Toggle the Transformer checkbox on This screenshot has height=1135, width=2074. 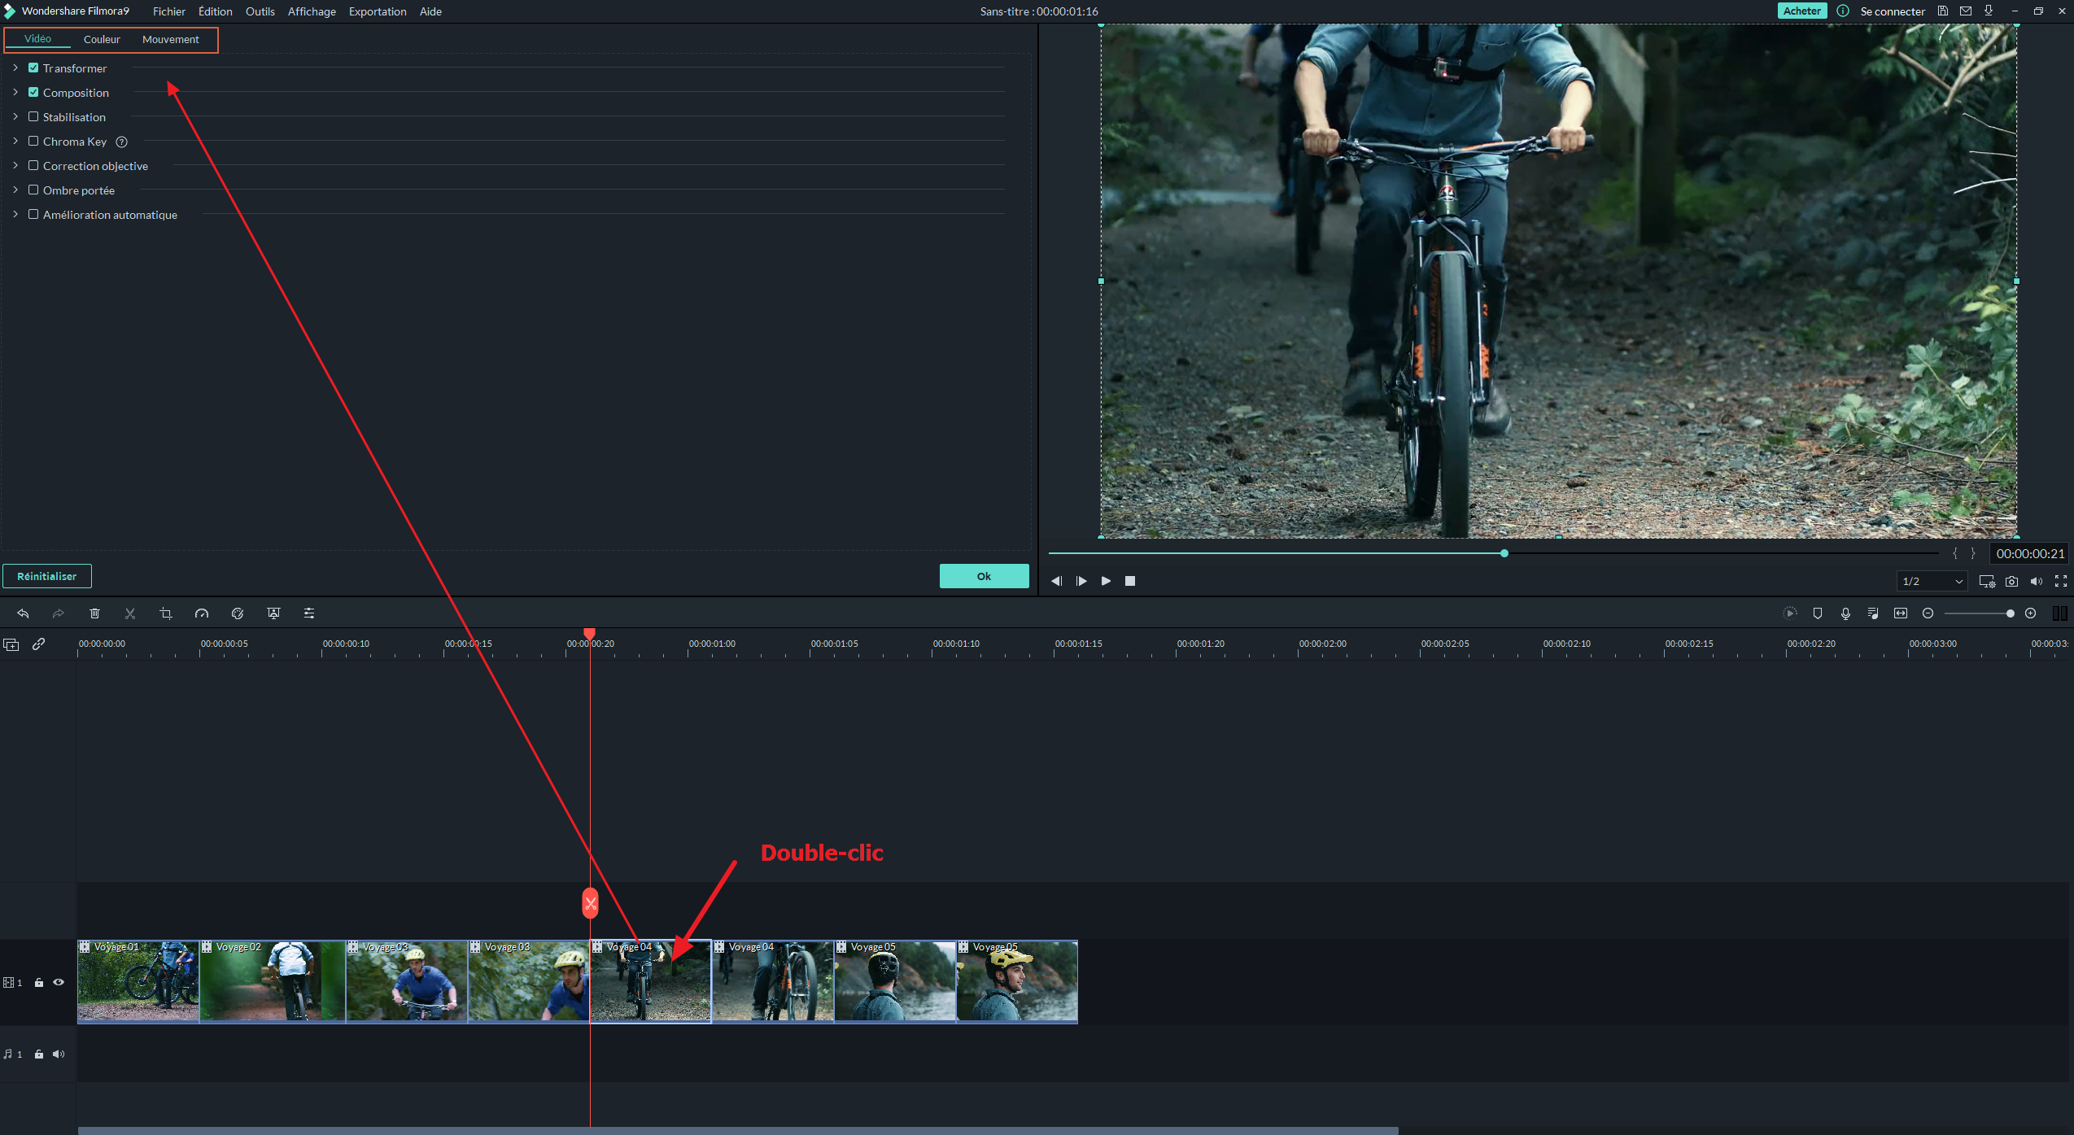[x=33, y=67]
